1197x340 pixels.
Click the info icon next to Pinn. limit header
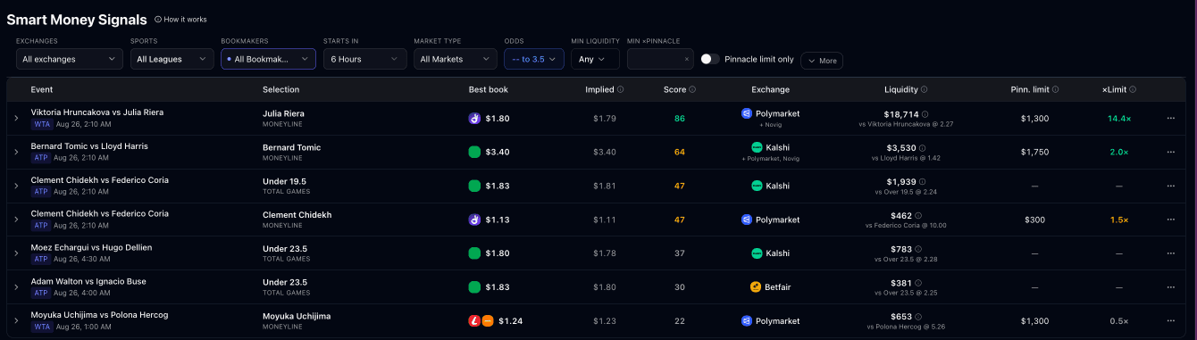1056,89
